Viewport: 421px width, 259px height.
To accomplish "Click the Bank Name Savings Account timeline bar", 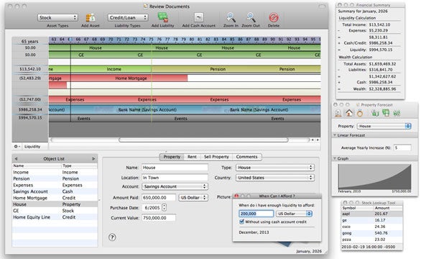I will click(185, 110).
